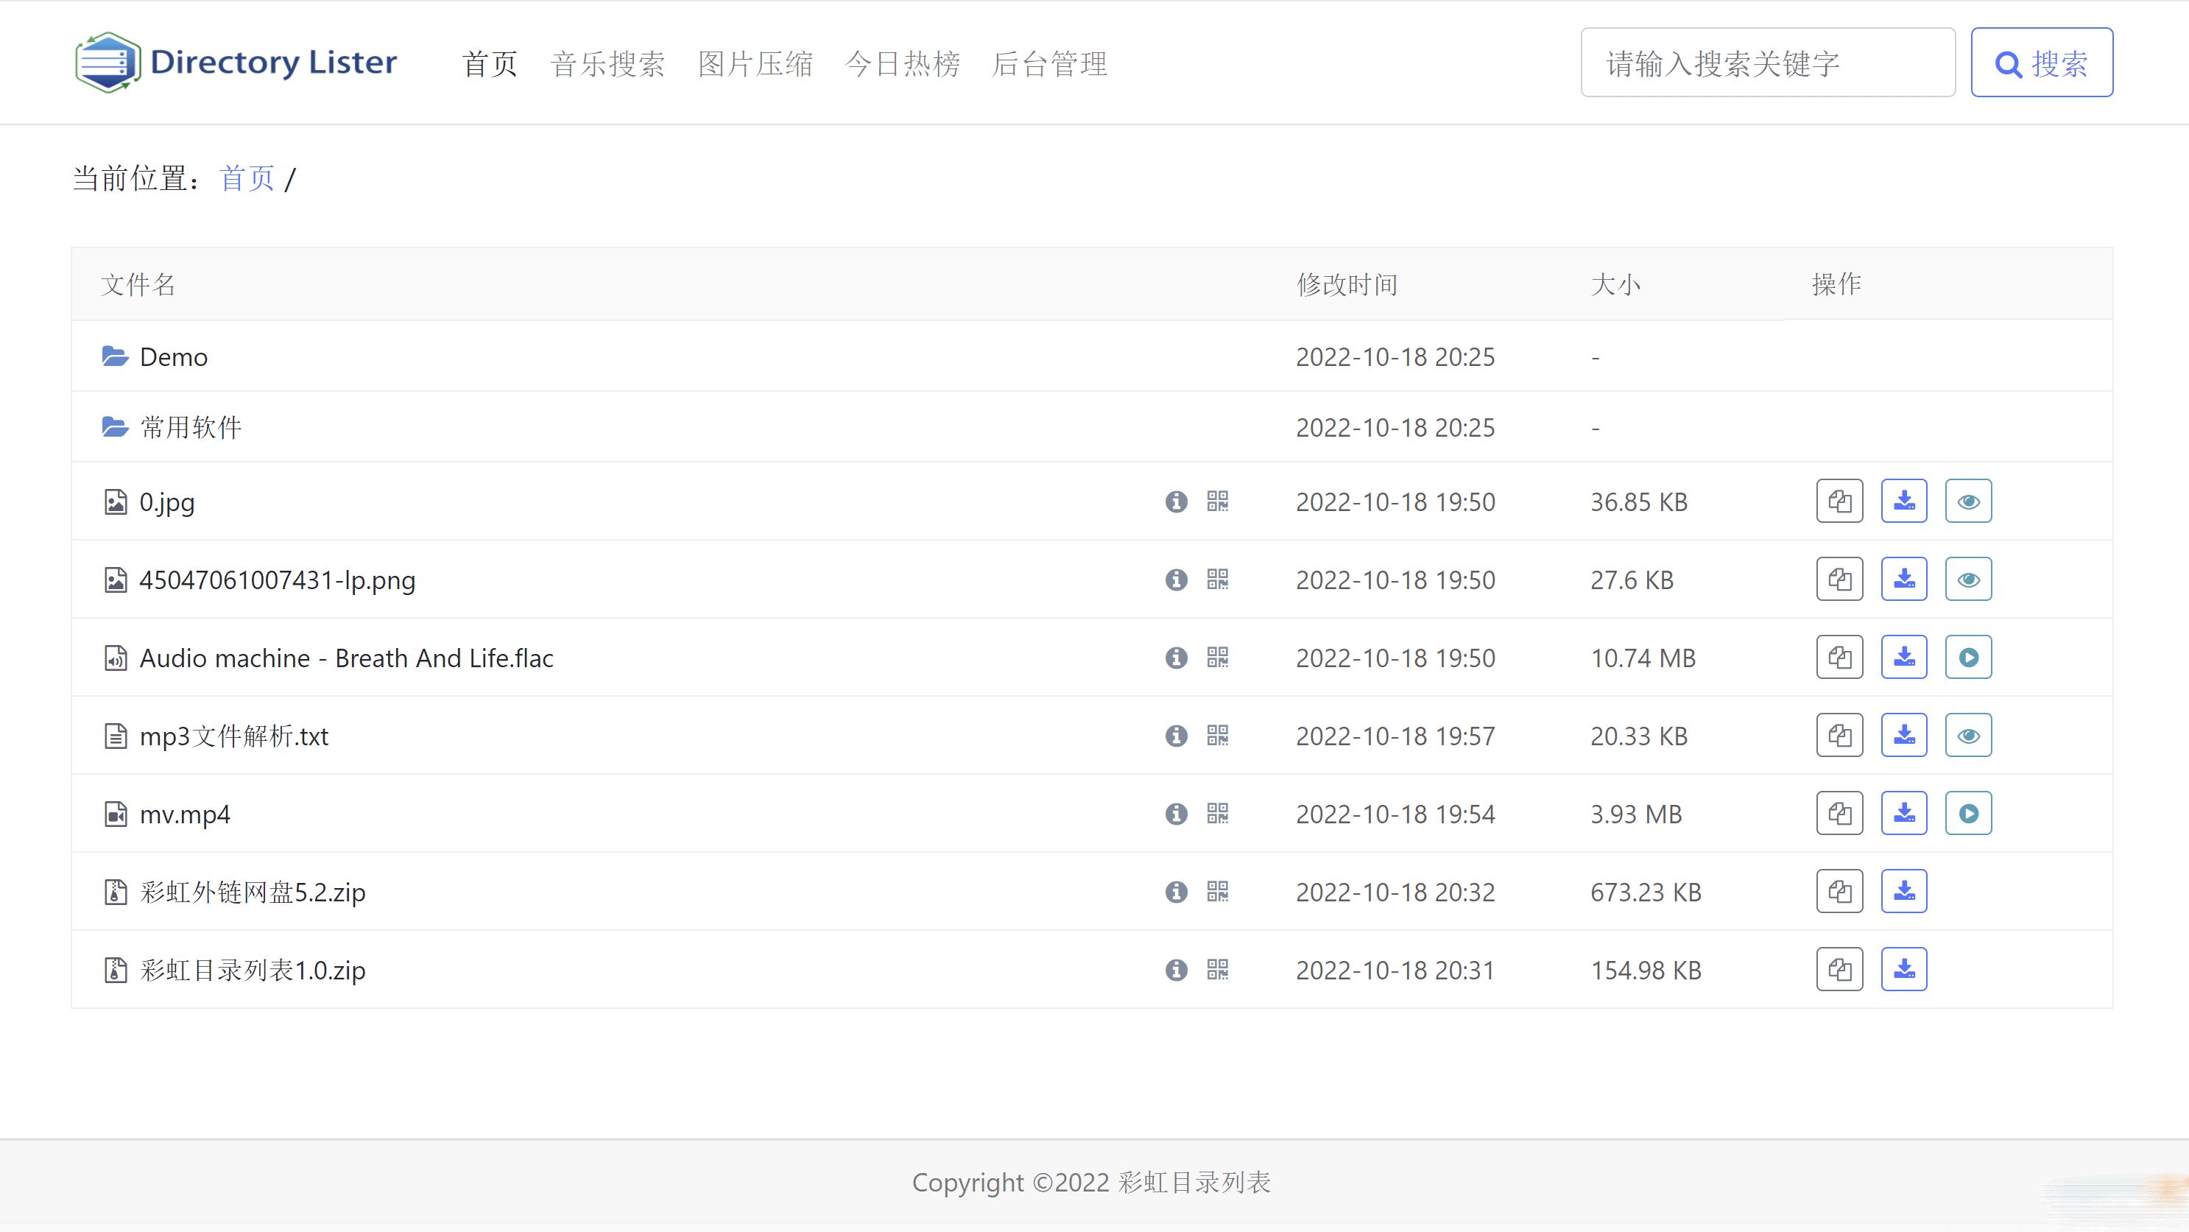Click the QR code icon for mp3文件解析.txt

(1218, 736)
